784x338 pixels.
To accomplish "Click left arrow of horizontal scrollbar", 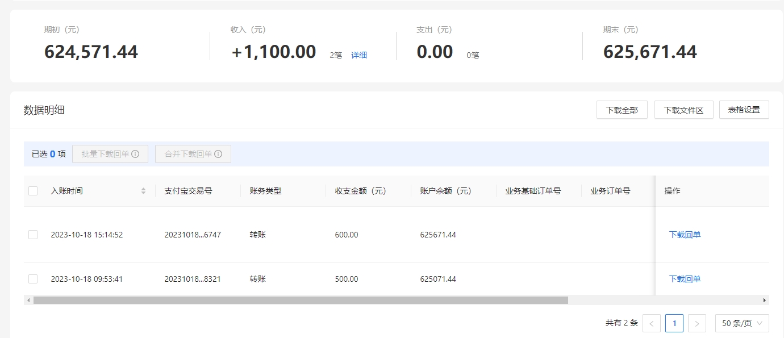I will 28,300.
